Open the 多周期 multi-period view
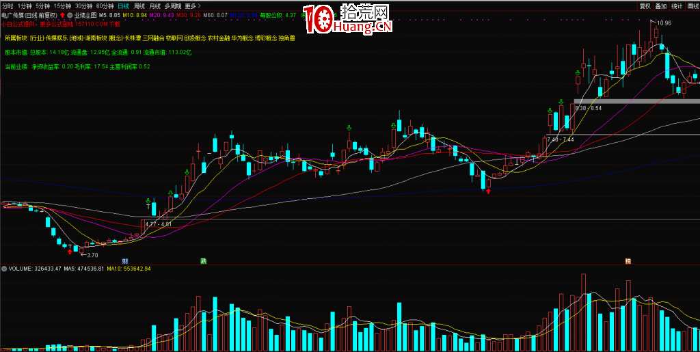The image size is (700, 352). (x=173, y=6)
